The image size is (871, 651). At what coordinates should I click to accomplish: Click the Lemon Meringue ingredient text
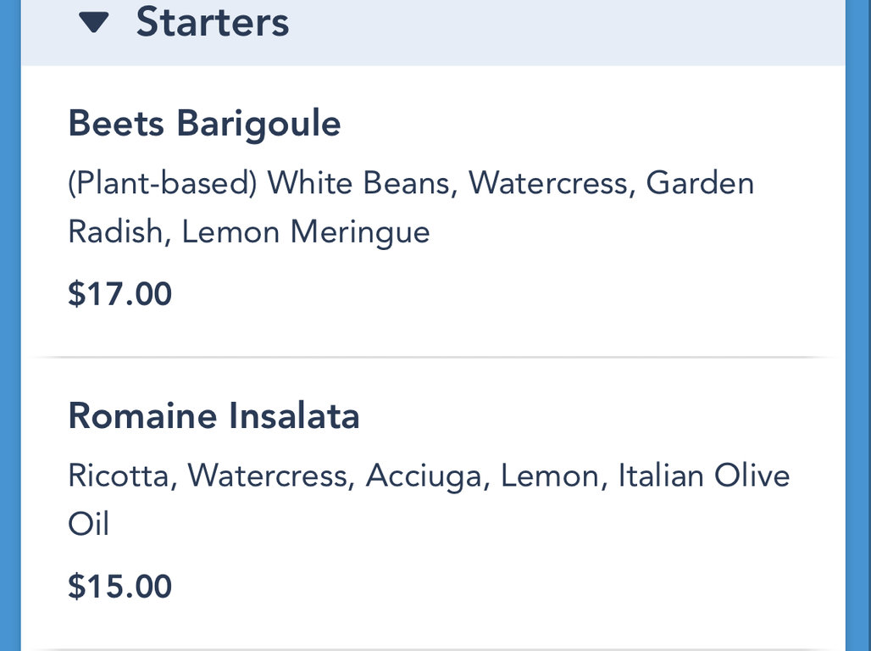point(306,232)
